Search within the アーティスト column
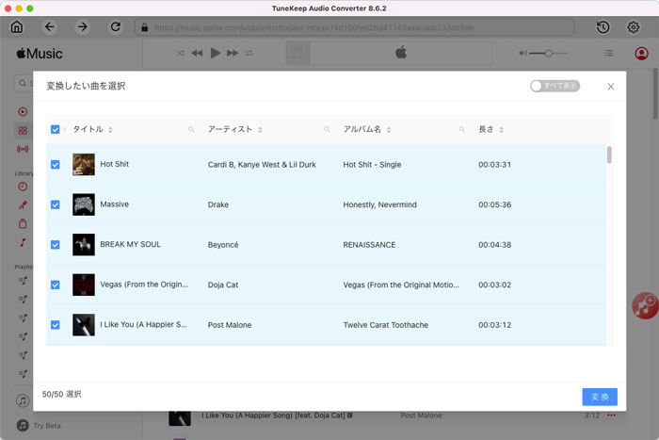659x440 pixels. coord(327,130)
